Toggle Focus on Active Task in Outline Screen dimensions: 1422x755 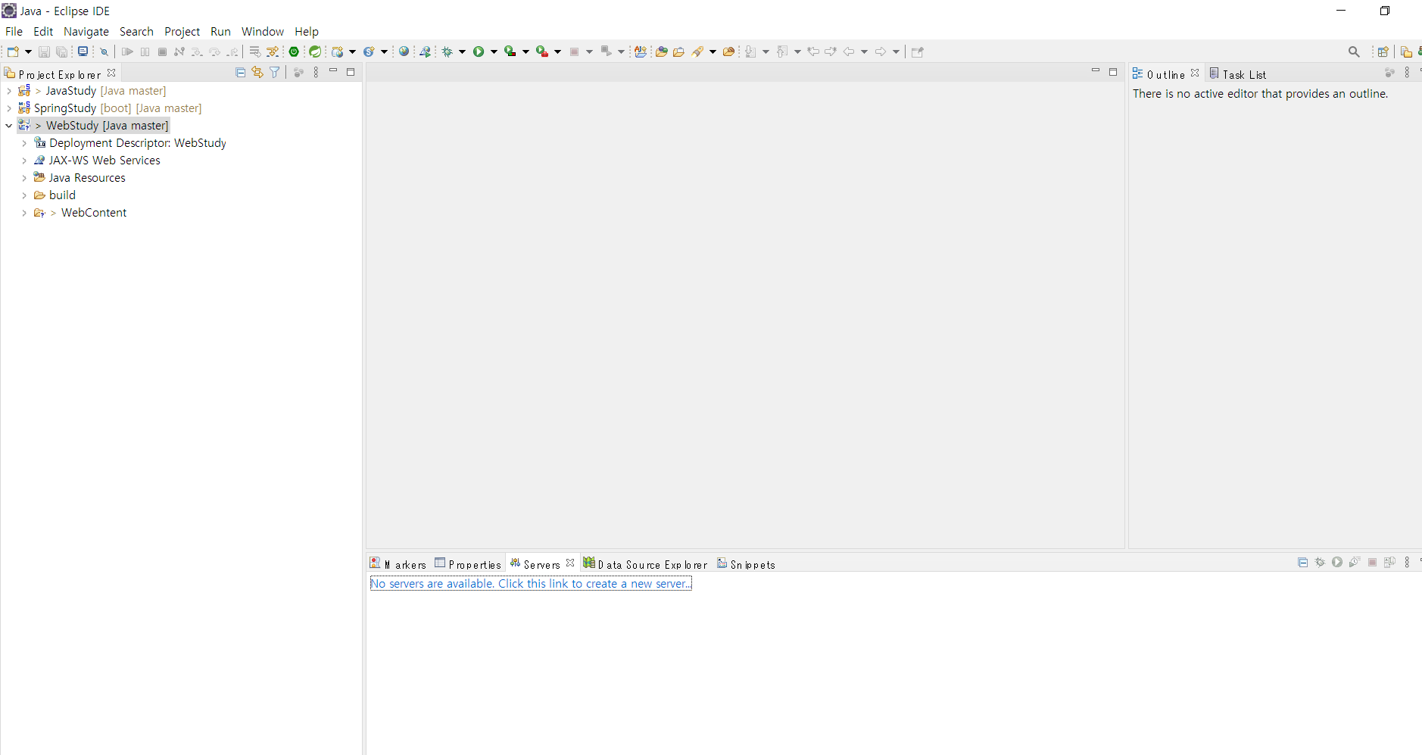click(1389, 73)
